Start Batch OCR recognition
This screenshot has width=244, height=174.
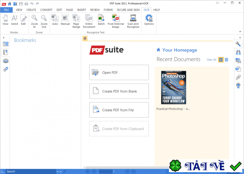tap(101, 20)
